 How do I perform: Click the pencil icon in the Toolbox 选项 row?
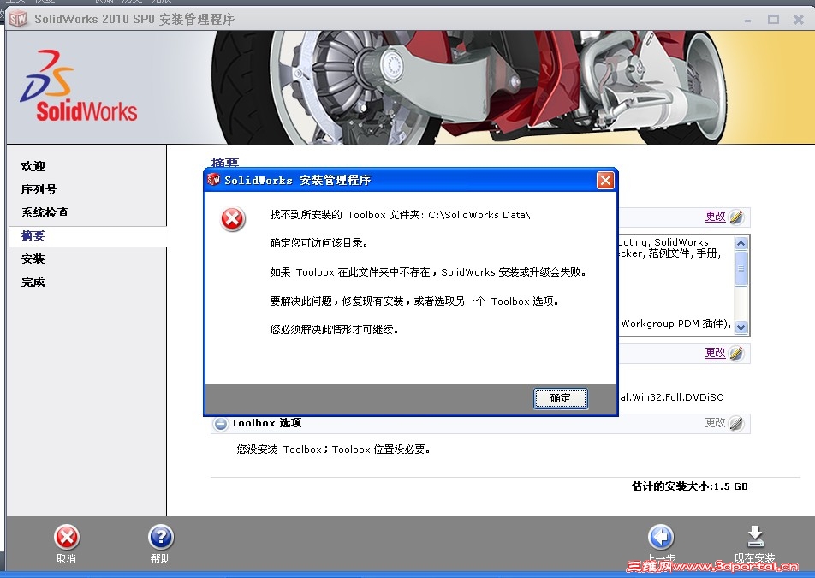[x=736, y=424]
